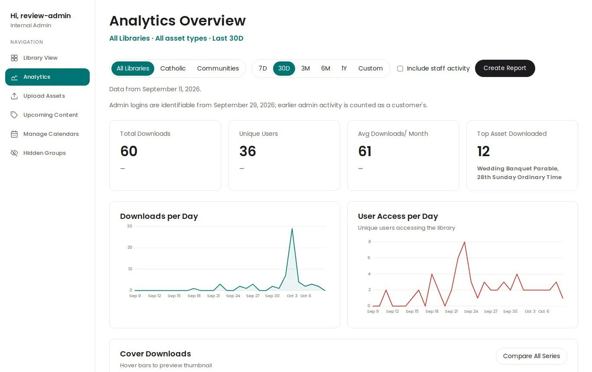Choose the 3M time range

[306, 68]
